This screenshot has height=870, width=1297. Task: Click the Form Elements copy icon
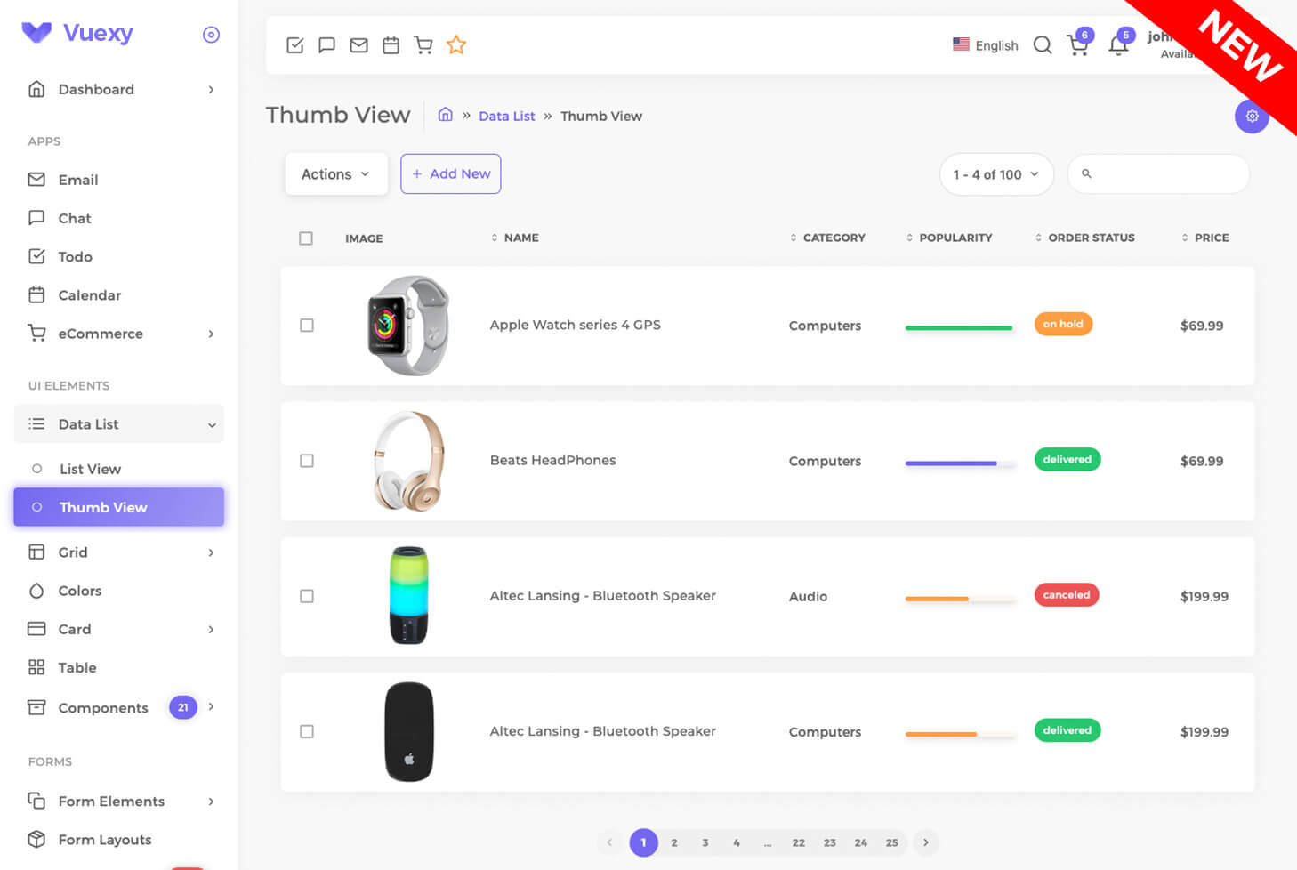(36, 801)
